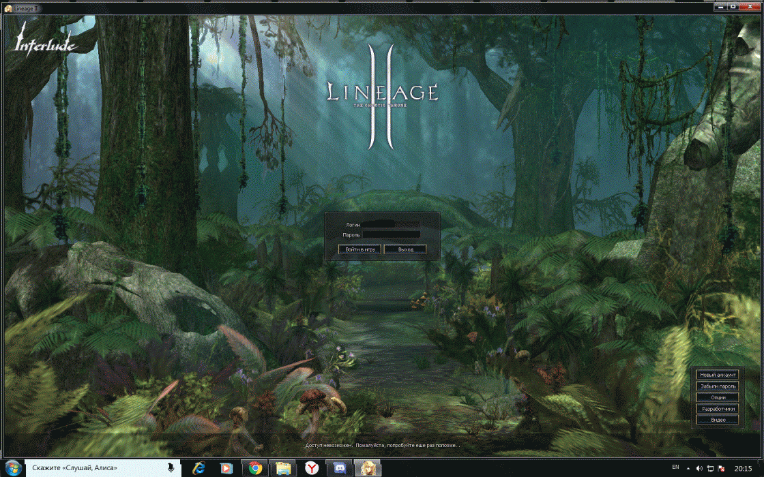
Task: Play the Видео intro option
Action: [718, 420]
